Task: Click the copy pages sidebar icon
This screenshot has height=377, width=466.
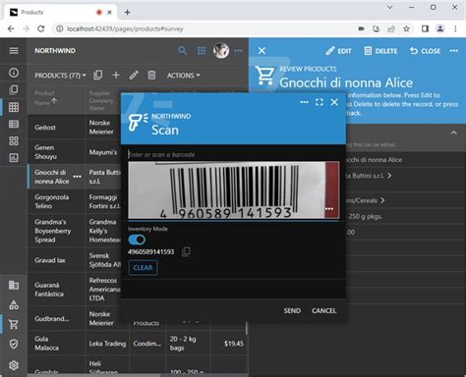Action: [14, 89]
